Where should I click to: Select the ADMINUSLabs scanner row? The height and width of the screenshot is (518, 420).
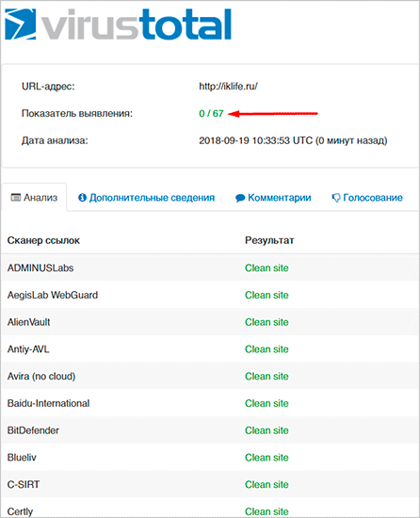pyautogui.click(x=210, y=267)
